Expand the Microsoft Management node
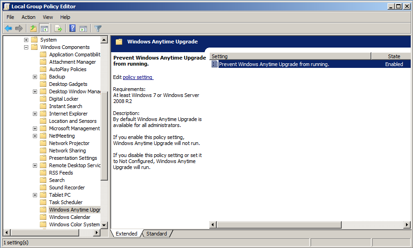This screenshot has height=248, width=413. pos(35,128)
